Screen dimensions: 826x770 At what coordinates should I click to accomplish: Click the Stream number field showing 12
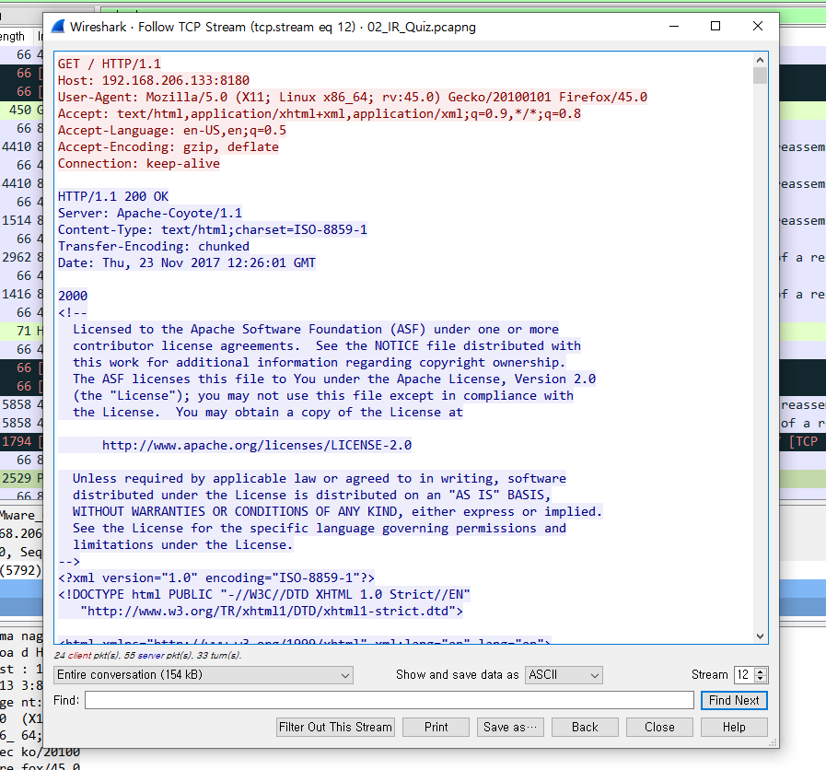coord(744,675)
